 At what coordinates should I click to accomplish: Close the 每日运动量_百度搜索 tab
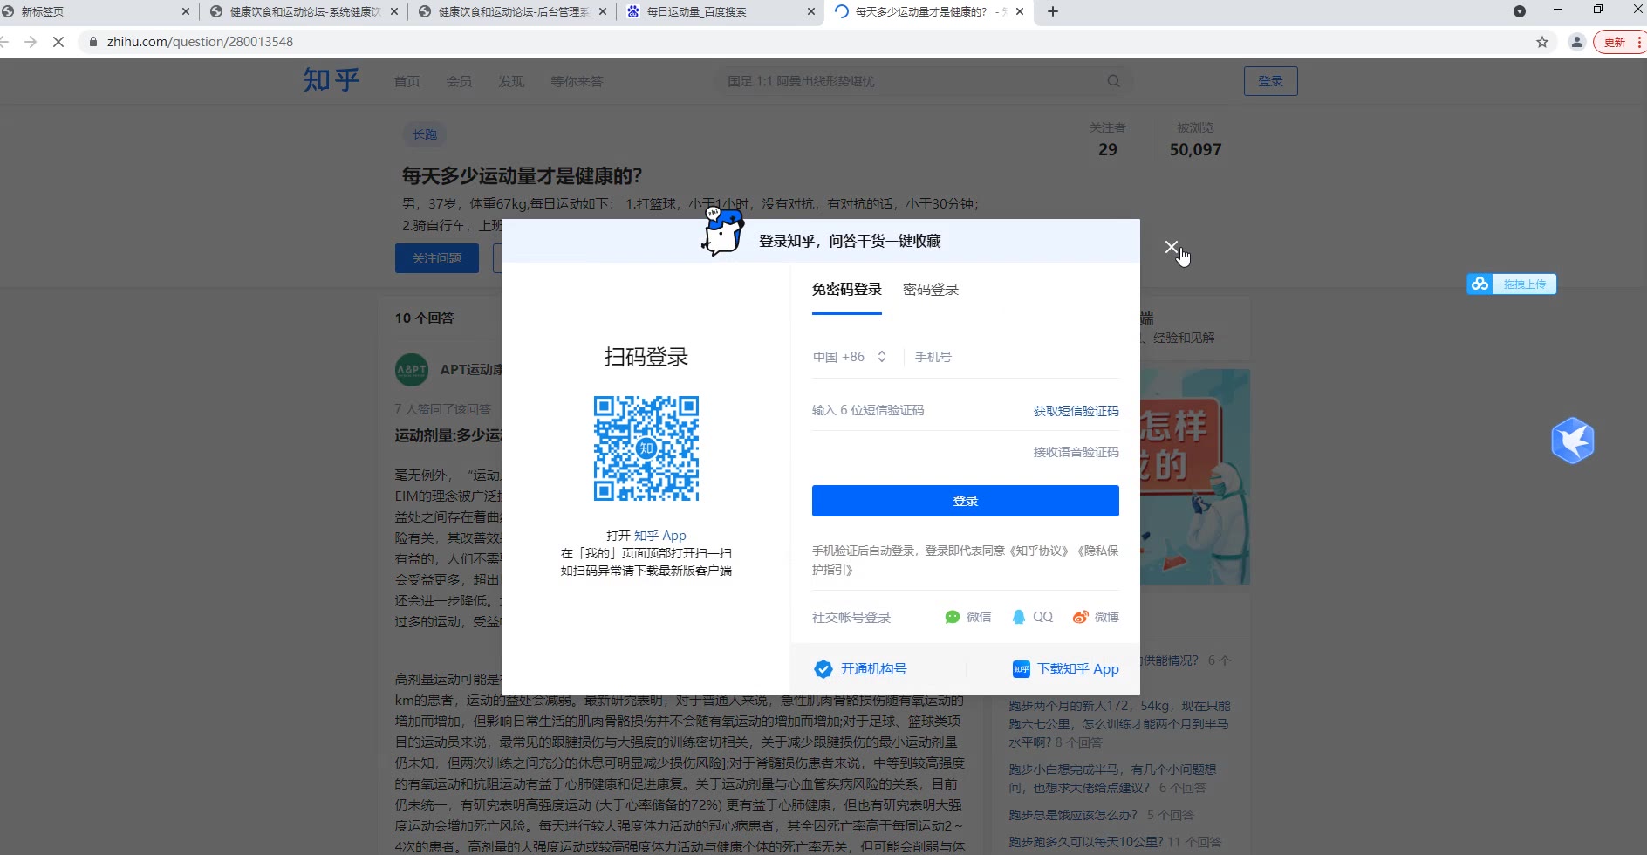pyautogui.click(x=811, y=11)
